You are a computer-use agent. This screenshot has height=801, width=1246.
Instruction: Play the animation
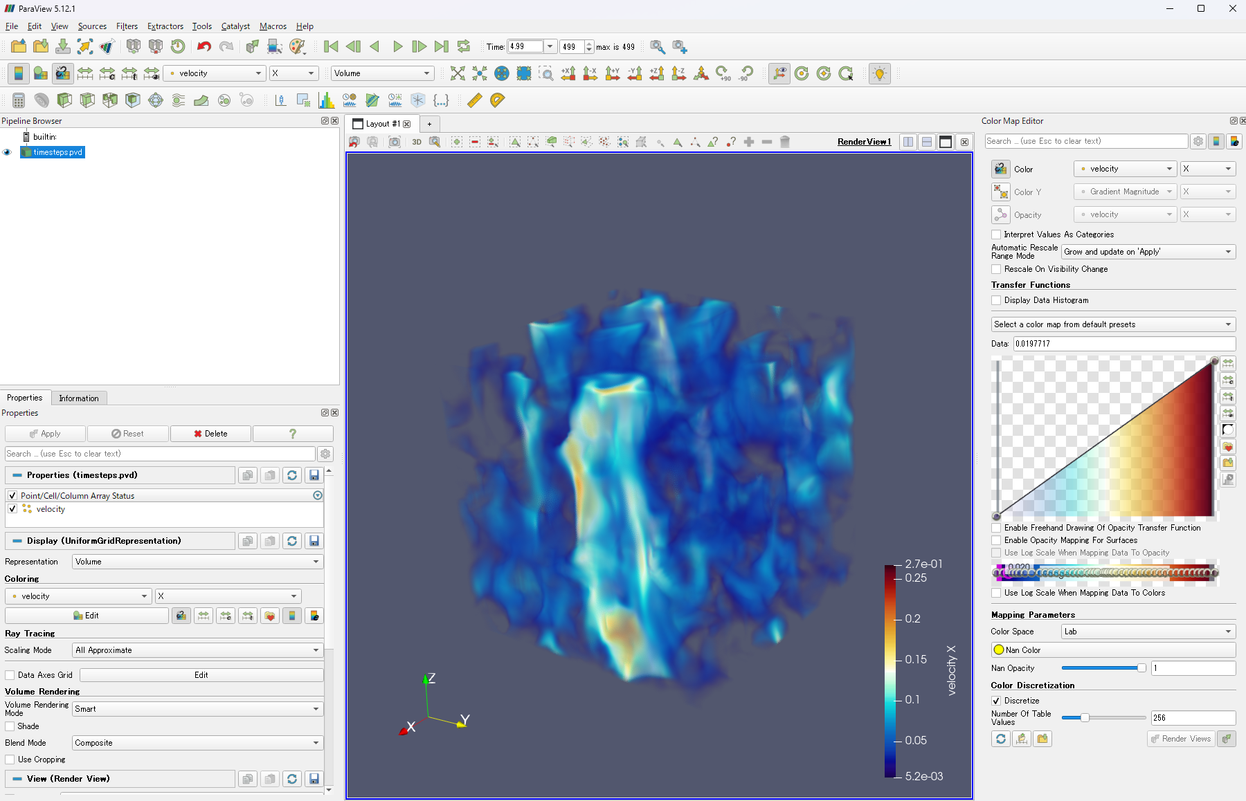[397, 46]
